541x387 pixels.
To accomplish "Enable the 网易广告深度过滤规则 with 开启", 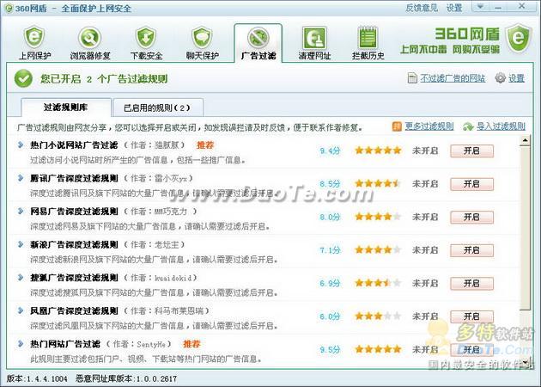I will [471, 217].
